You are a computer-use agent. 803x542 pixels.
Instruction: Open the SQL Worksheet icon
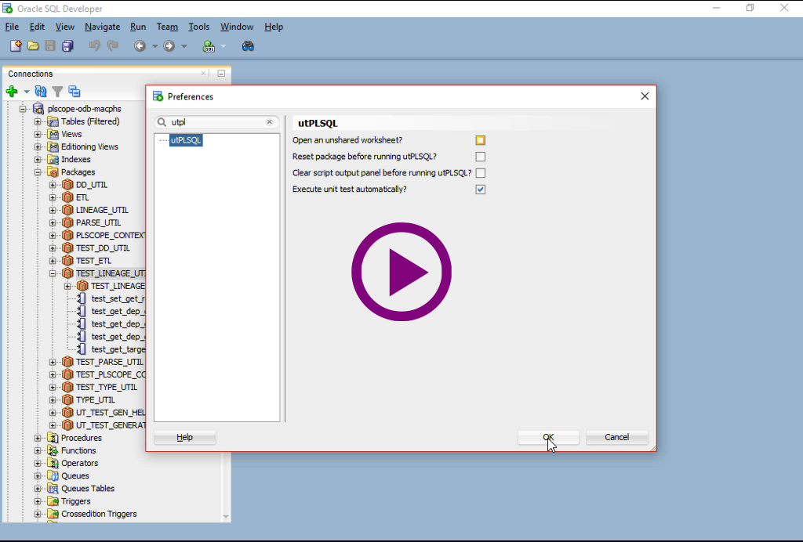[x=209, y=46]
